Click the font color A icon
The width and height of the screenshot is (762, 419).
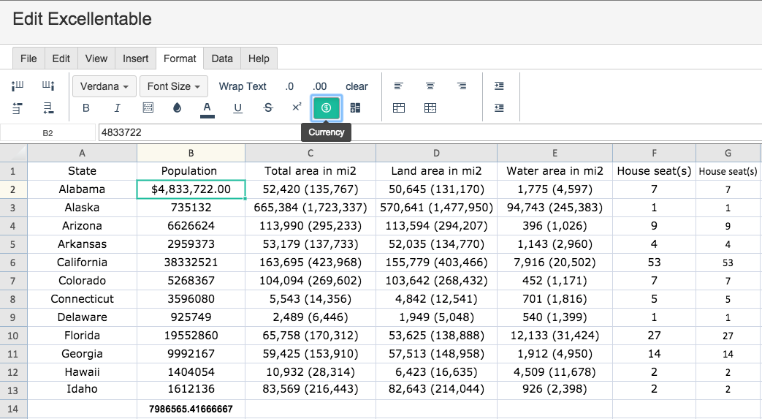pos(207,108)
